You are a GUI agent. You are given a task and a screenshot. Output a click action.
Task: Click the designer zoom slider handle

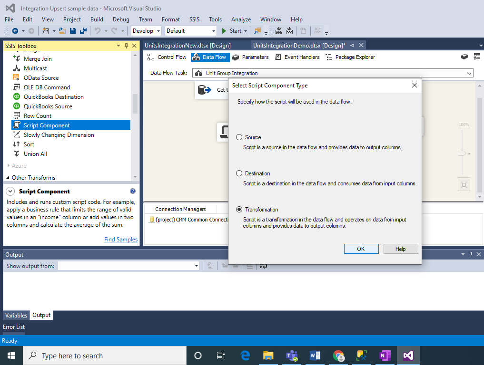tap(462, 153)
